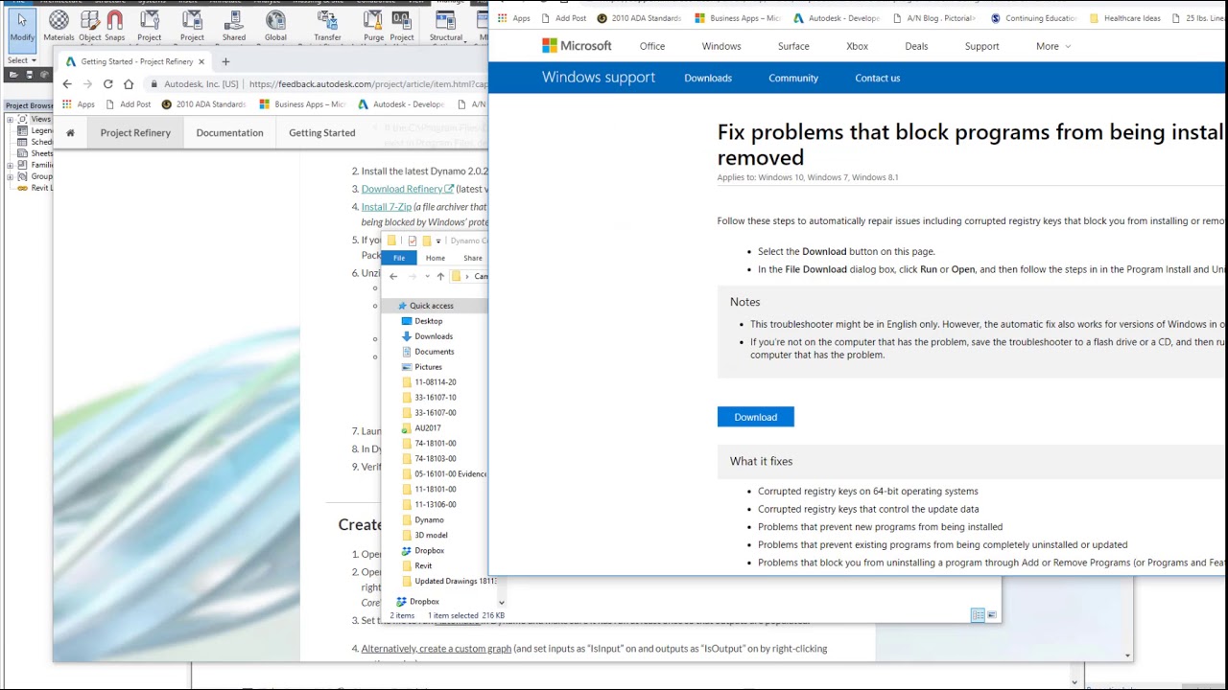Expand Views node in Project Browser
Image resolution: width=1228 pixels, height=690 pixels.
click(x=11, y=119)
